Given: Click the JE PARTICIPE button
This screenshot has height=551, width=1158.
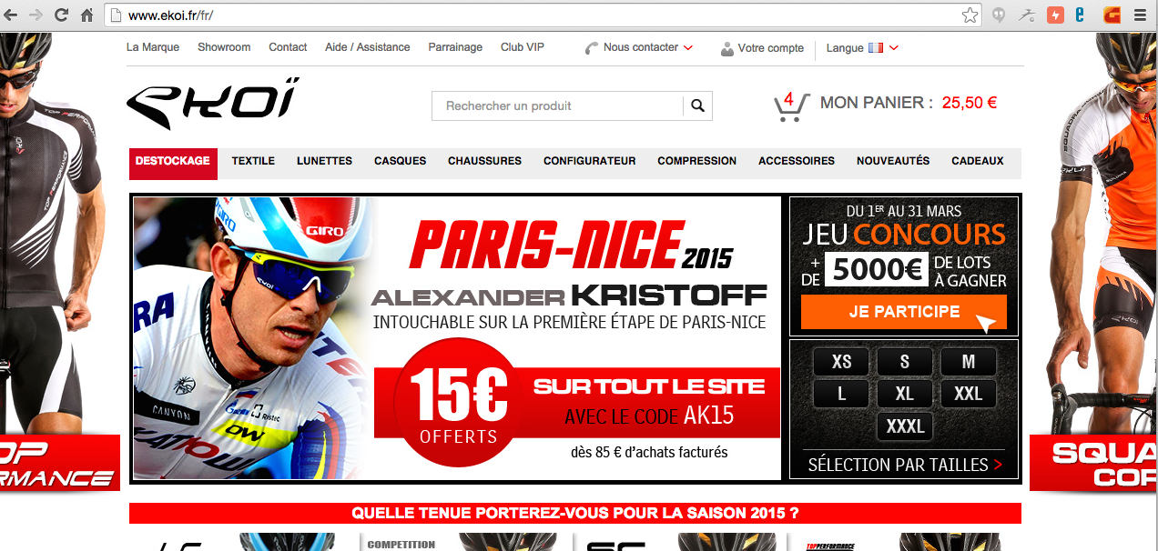Looking at the screenshot, I should 904,312.
